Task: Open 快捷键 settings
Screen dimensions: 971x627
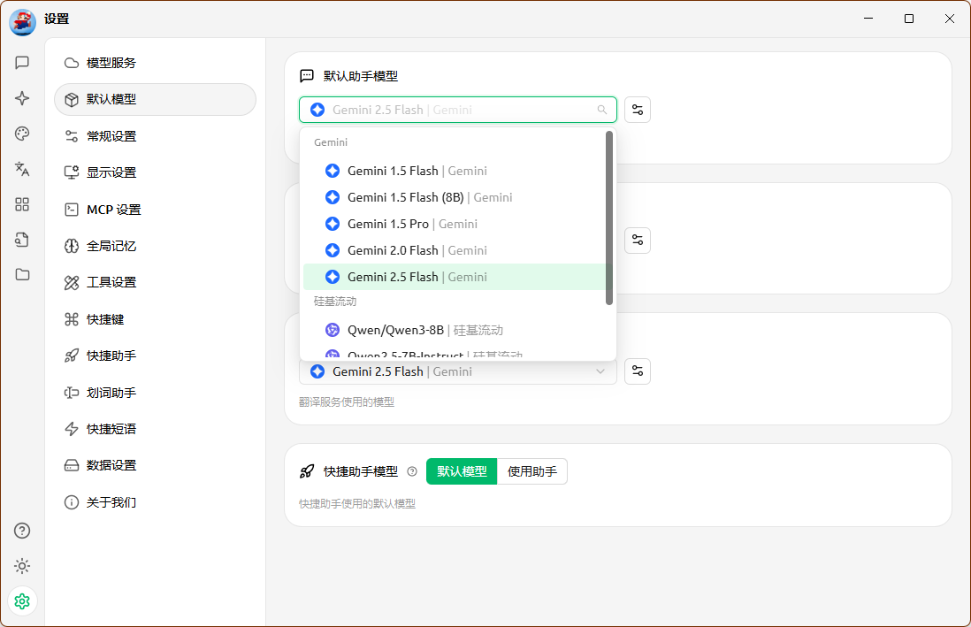Action: (x=155, y=319)
